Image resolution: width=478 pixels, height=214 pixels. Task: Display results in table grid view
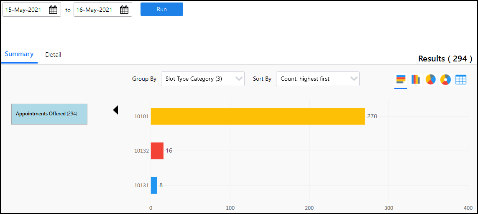coord(461,79)
